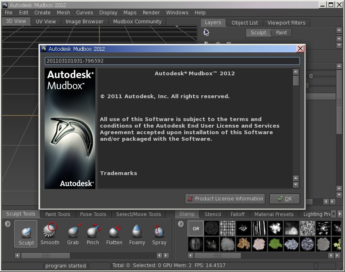
Task: Open the Stamp tray tab
Action: 187,214
